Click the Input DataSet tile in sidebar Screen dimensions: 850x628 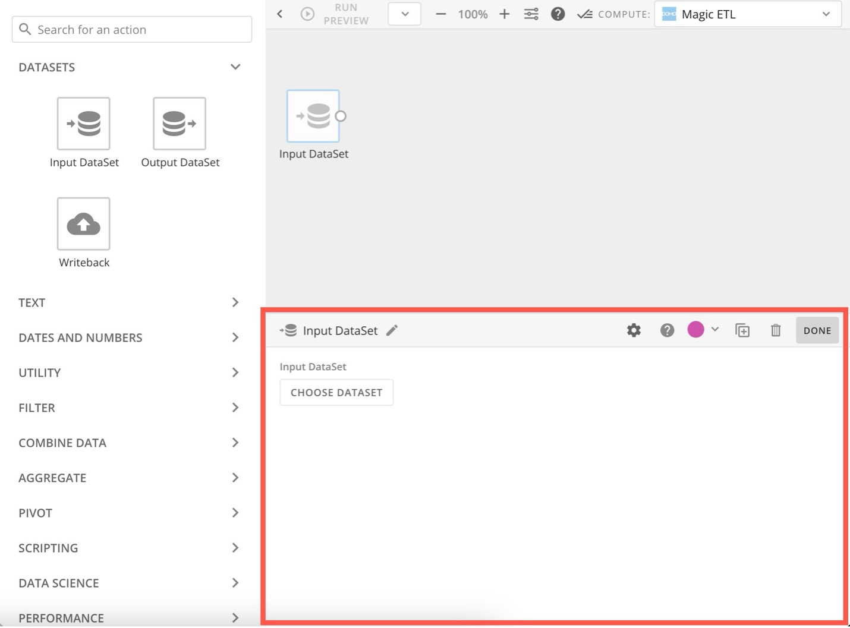coord(83,124)
